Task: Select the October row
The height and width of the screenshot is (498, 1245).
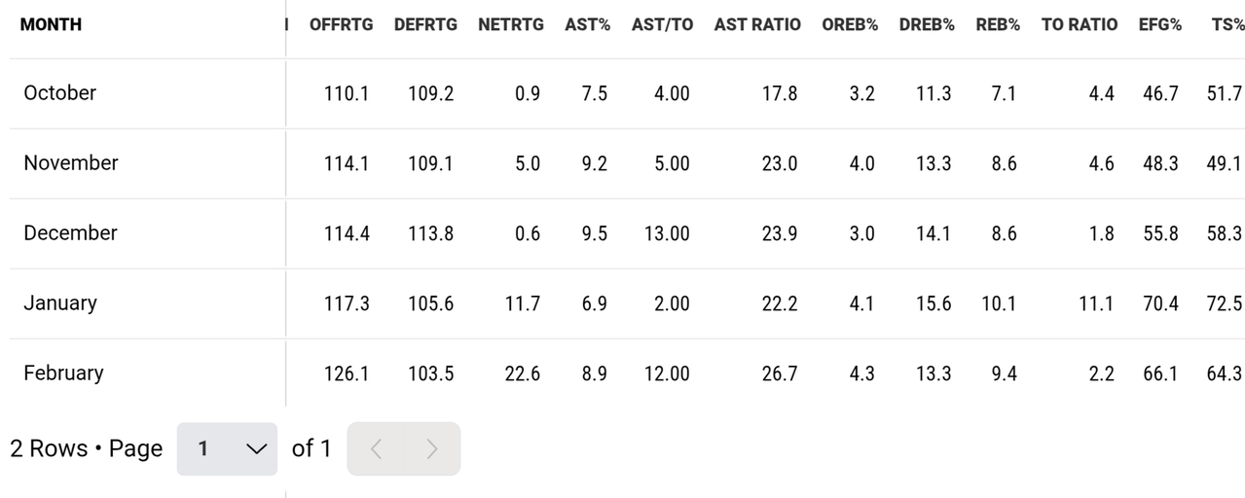Action: tap(627, 93)
